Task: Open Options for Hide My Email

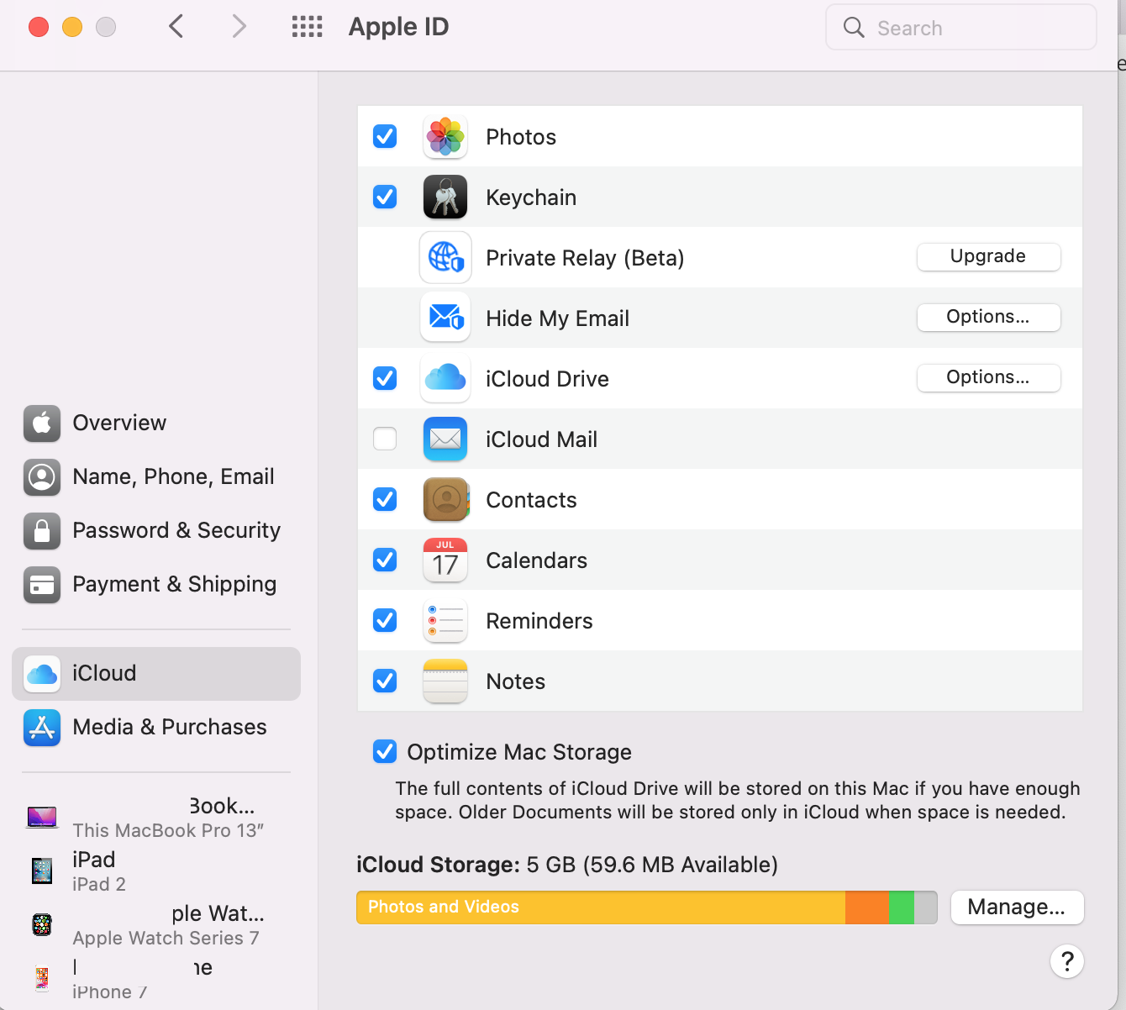Action: (x=988, y=318)
